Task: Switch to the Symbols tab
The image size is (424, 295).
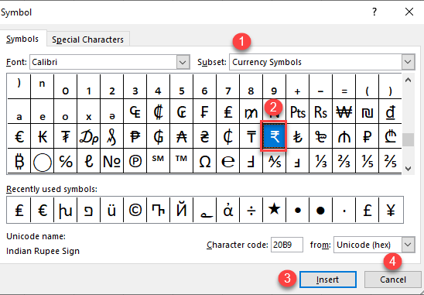Action: pyautogui.click(x=22, y=39)
